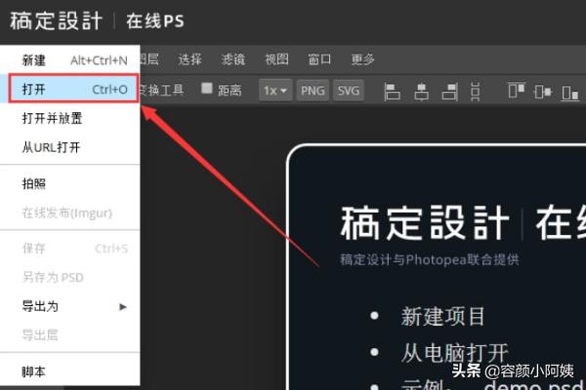
Task: Click 稿定设计与Photopea联合提供 subtitle text
Action: (430, 259)
